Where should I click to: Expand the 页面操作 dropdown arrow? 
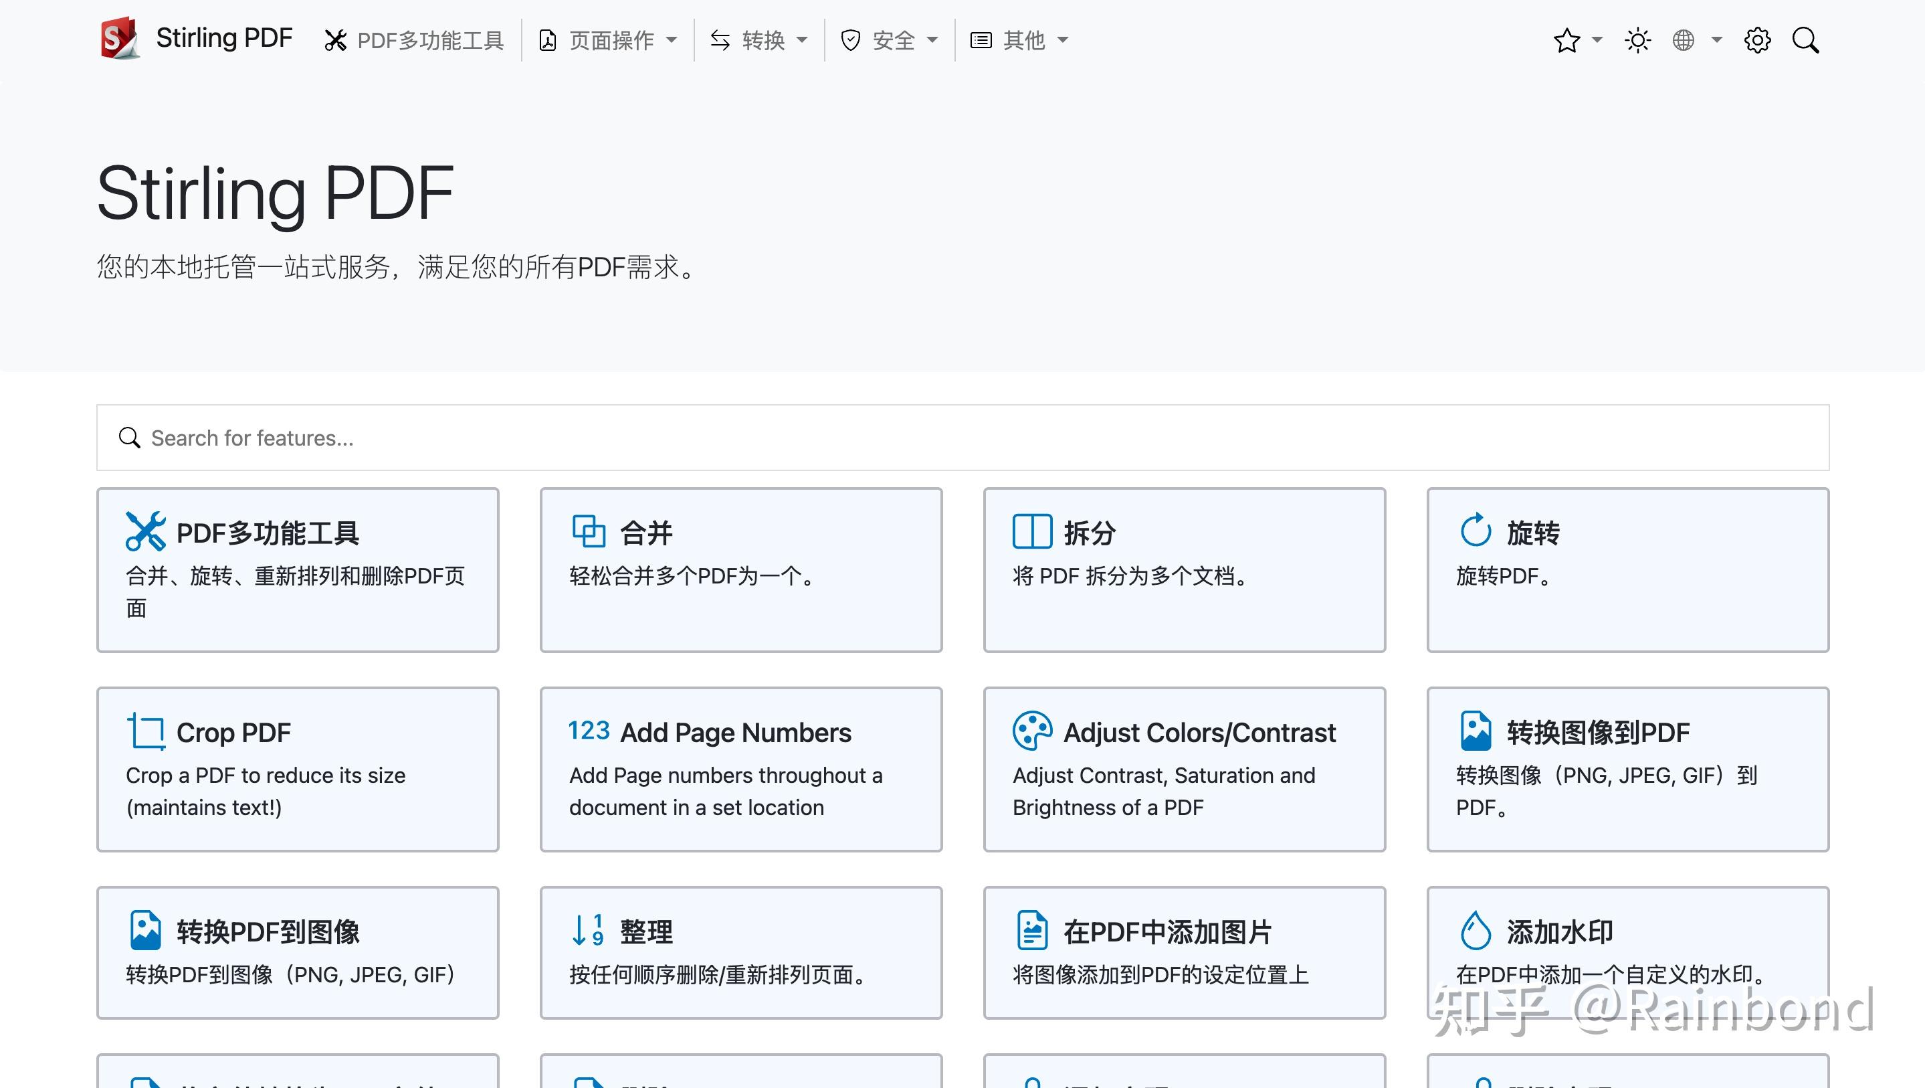click(x=671, y=40)
